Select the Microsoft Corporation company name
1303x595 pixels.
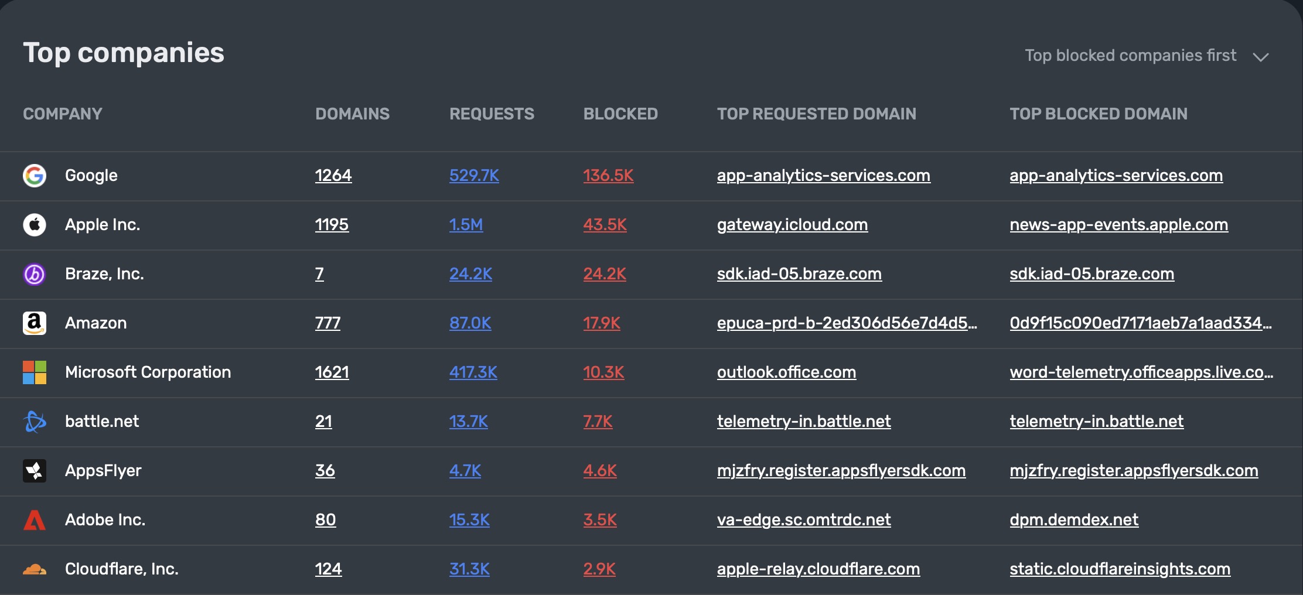[148, 372]
